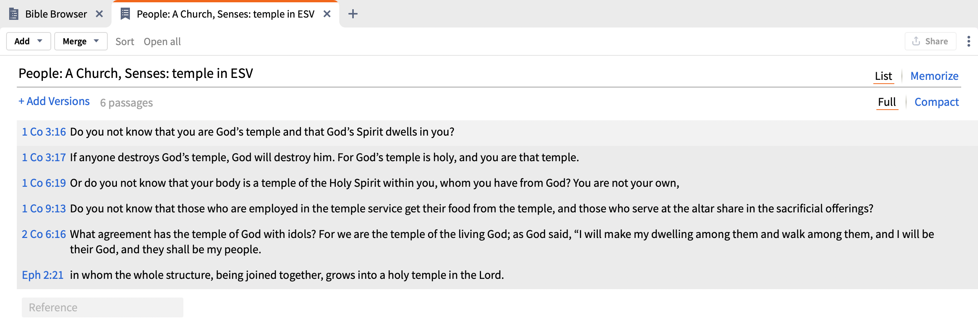Open the 1 Co 3:16 reference
This screenshot has width=978, height=322.
coord(44,132)
